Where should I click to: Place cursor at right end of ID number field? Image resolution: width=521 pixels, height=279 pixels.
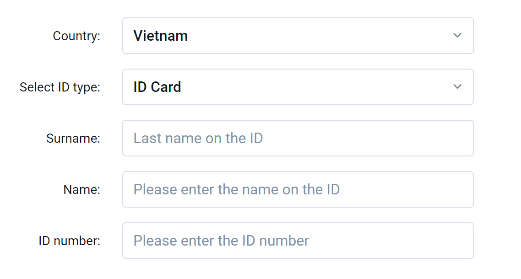click(462, 241)
